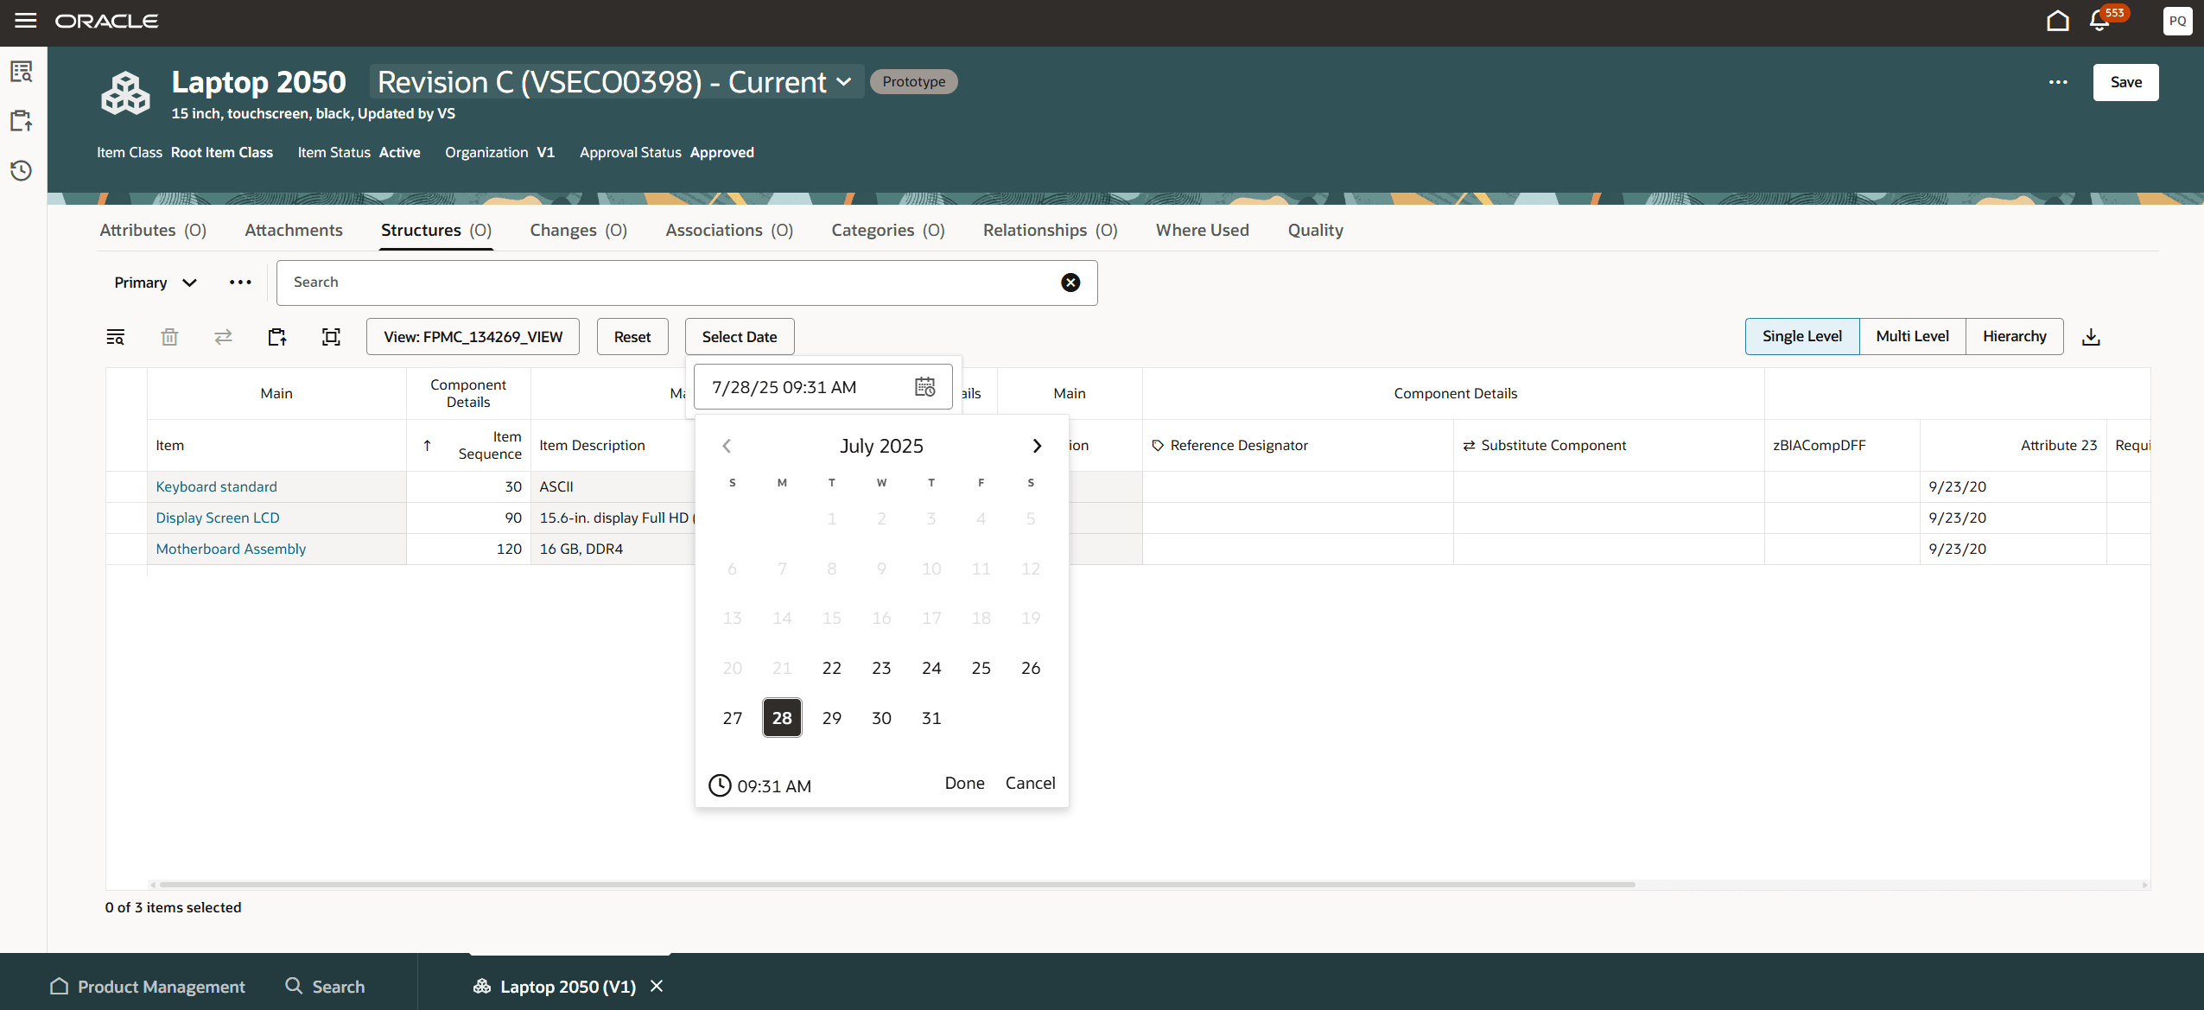Select the delete component trash icon

pos(169,337)
